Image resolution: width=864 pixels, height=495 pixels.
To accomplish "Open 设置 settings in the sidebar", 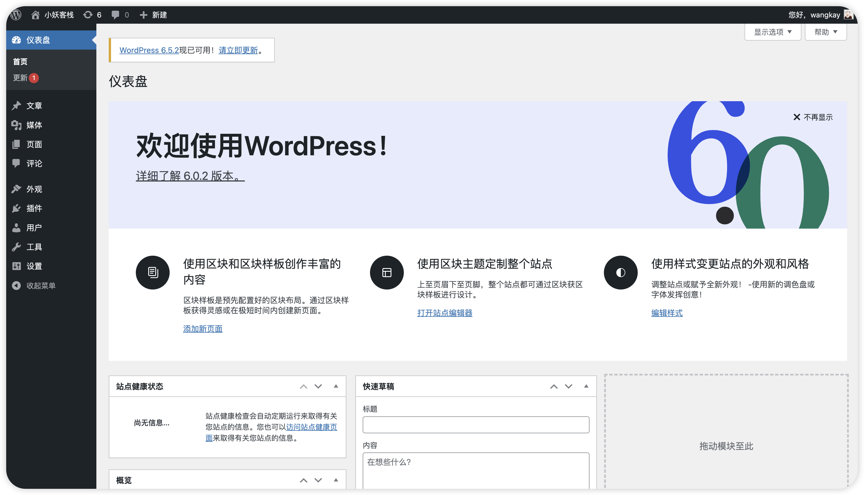I will coord(34,266).
